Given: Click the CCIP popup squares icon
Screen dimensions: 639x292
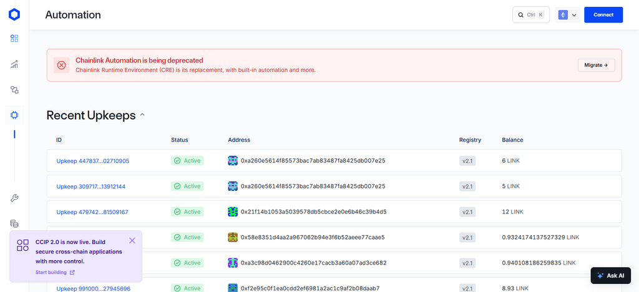Looking at the screenshot, I should pos(23,245).
